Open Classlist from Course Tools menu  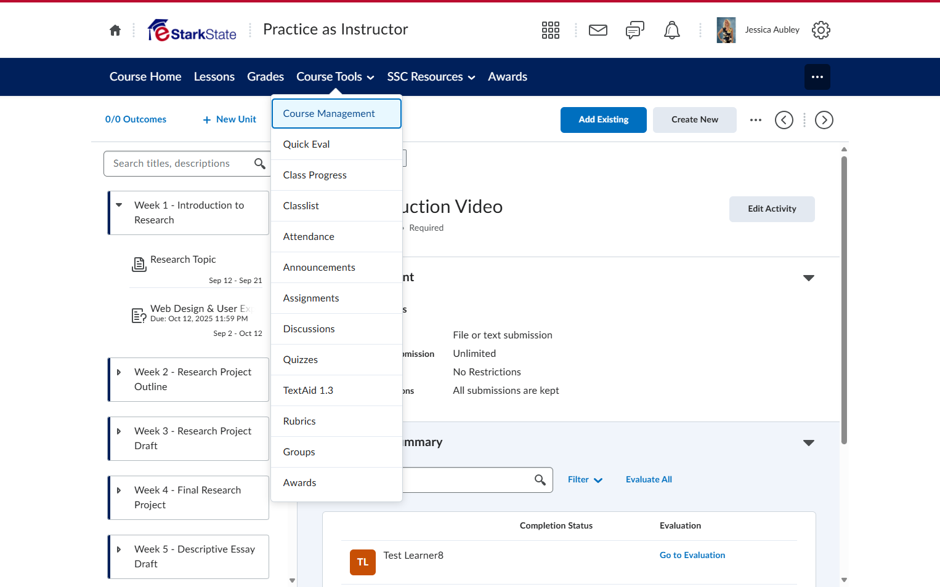[x=336, y=206]
